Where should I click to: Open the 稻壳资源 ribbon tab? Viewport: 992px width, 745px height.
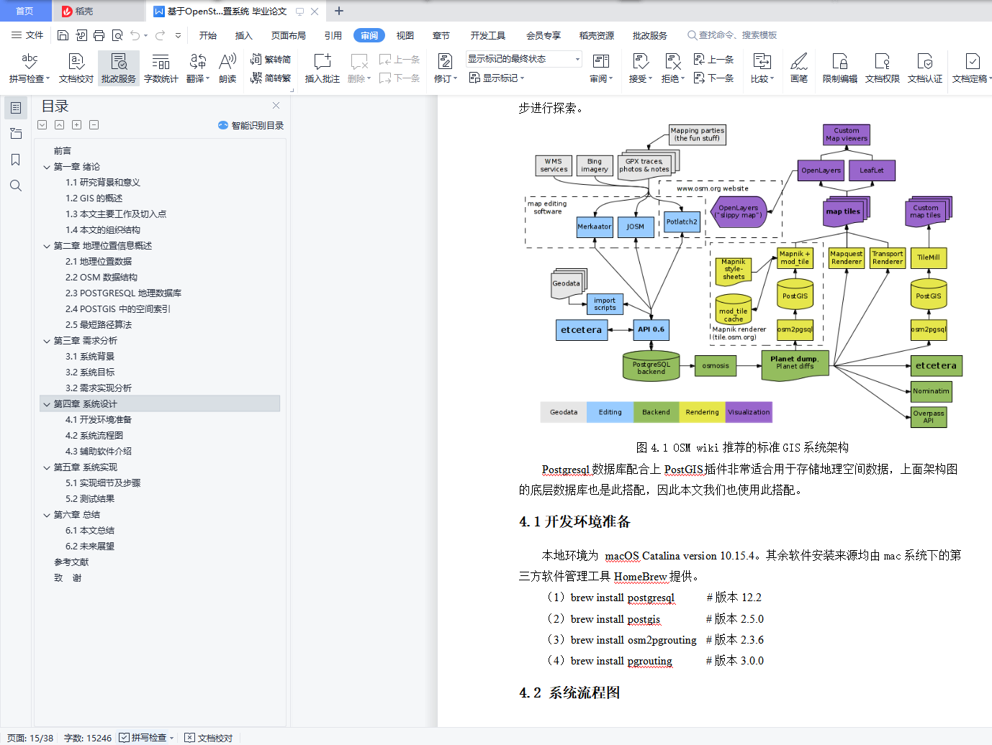pos(597,35)
